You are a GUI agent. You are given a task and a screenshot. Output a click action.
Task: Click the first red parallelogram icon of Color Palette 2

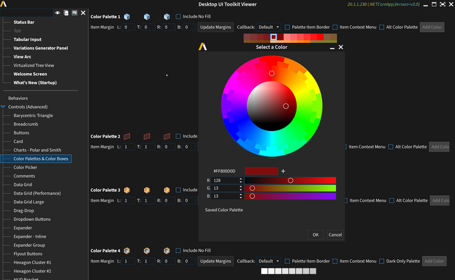[127, 136]
